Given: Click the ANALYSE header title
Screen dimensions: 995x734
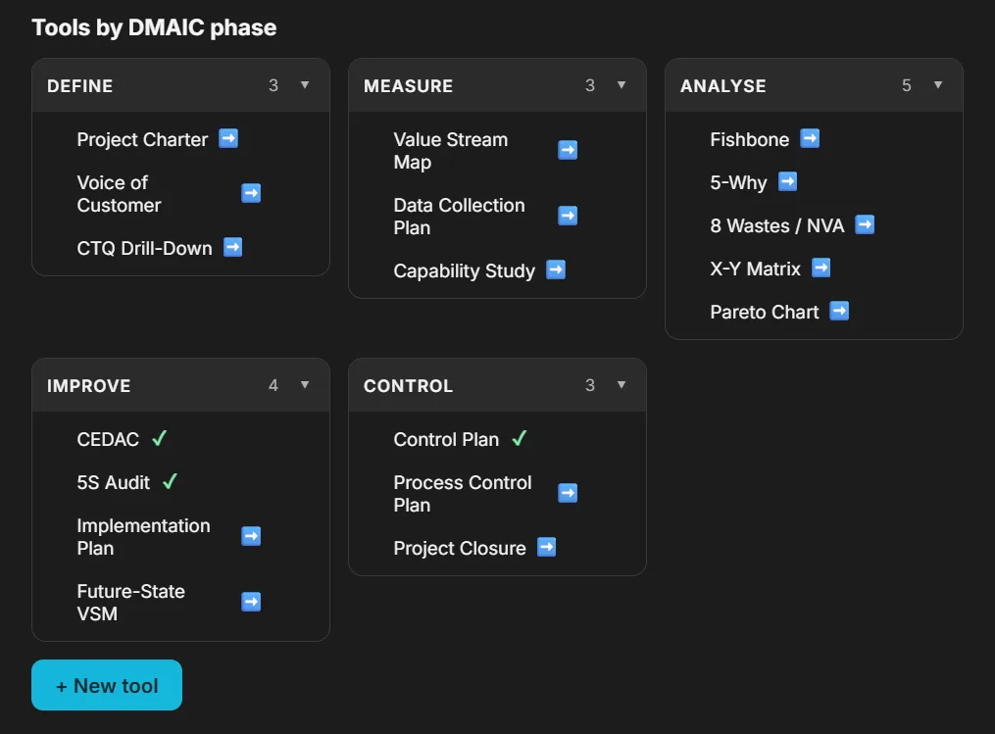Looking at the screenshot, I should click(723, 85).
